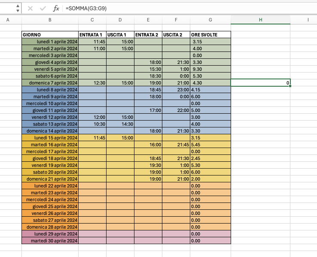Select cell sabato 13 aprile 2024
The width and height of the screenshot is (317, 257).
tap(50, 124)
